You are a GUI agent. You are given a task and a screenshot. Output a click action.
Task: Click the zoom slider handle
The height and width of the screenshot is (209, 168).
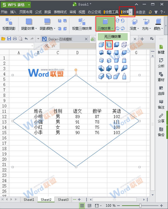click(140, 206)
